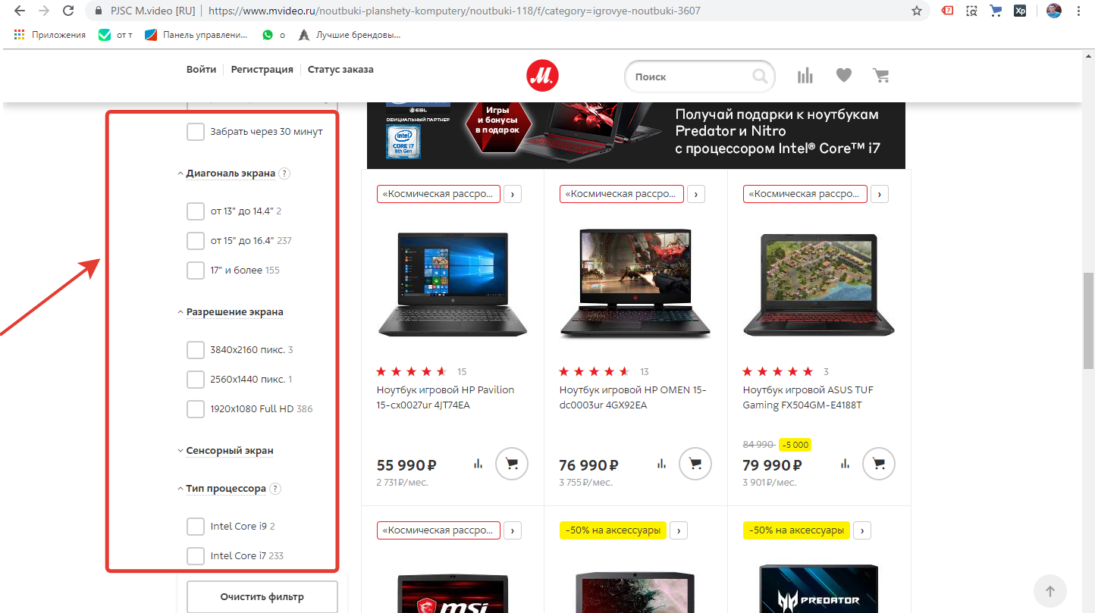Expand arrow next to -50% на аксессуары above Predator
Viewport: 1095px width, 613px height.
pyautogui.click(x=862, y=530)
